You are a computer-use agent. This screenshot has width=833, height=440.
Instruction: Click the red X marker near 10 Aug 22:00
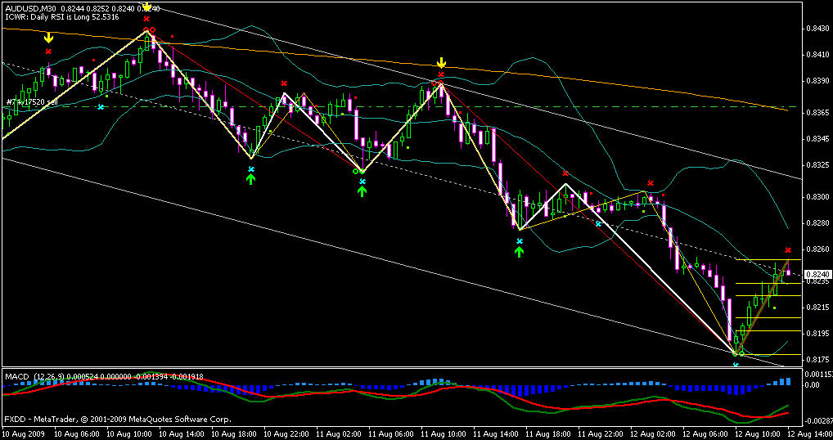(284, 83)
